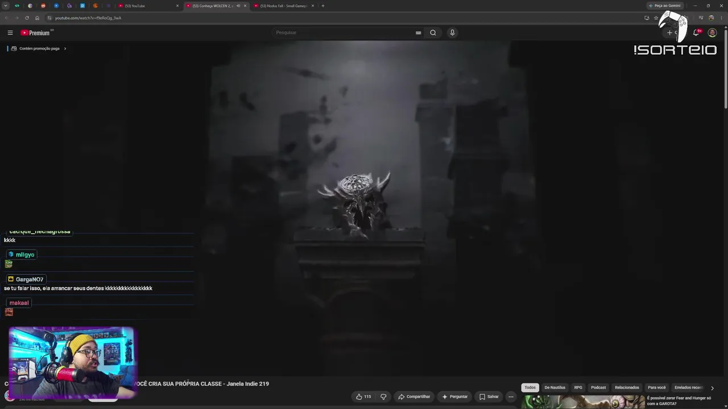Expand the browser tab search dropdown
Screen dimensions: 728x409
point(6,6)
